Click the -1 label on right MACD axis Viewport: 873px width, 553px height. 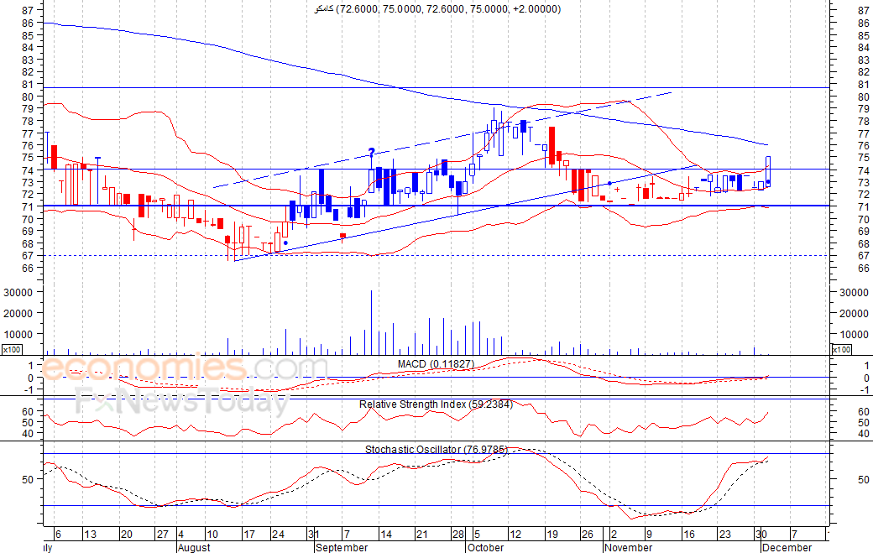(865, 390)
